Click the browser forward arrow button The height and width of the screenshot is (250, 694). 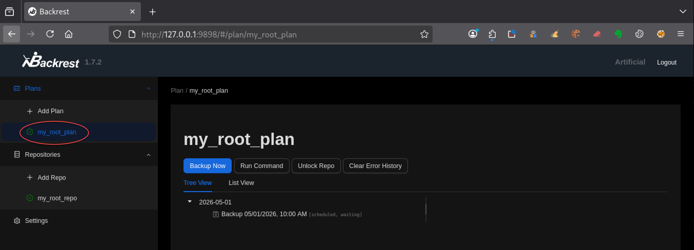(31, 34)
